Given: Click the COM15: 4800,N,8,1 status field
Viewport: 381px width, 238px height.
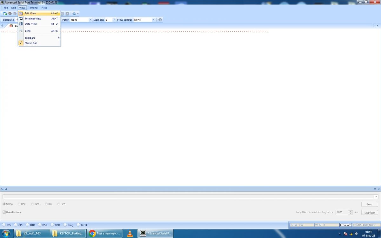Looking at the screenshot, I should click(366, 225).
